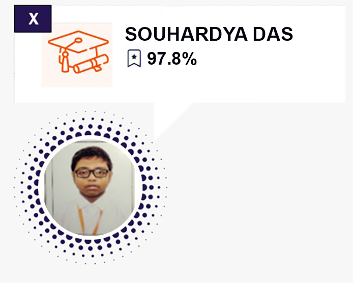353x283 pixels.
Task: Click the eyeglasses in the student photo
Action: pos(91,173)
